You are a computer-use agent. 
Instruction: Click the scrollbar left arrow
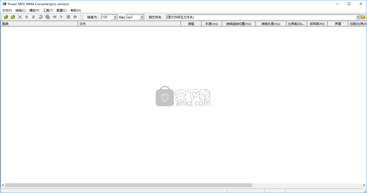[3, 185]
